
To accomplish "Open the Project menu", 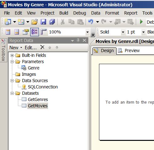I will pyautogui.click(x=47, y=13).
